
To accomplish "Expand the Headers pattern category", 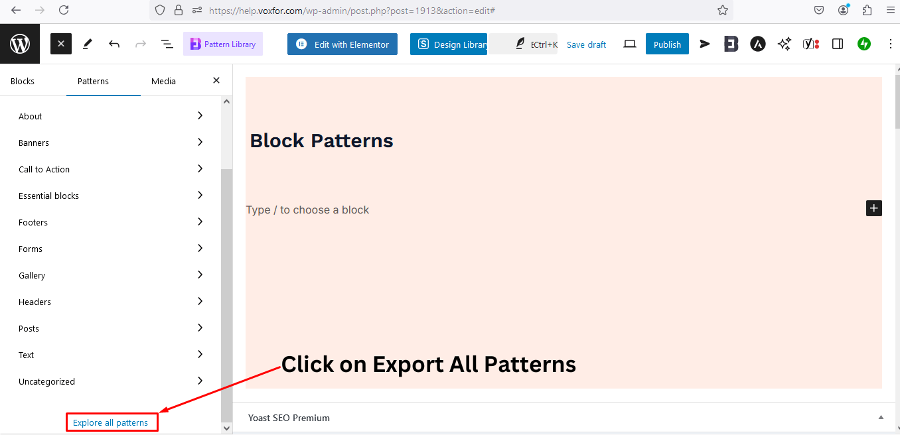I will [110, 302].
